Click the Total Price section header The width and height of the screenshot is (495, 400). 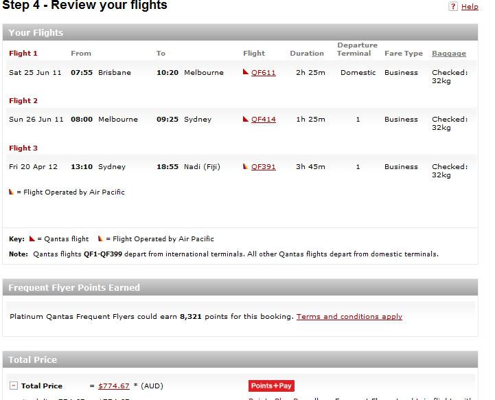(x=240, y=359)
